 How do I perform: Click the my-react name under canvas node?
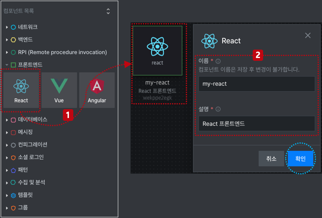click(157, 83)
